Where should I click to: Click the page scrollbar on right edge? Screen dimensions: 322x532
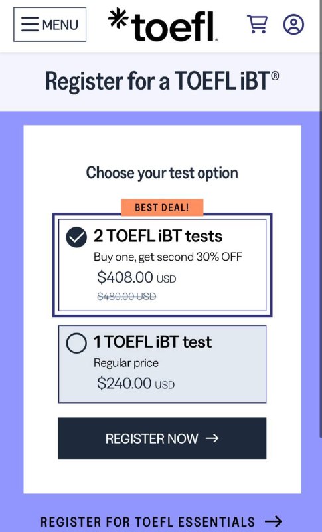pos(320,217)
